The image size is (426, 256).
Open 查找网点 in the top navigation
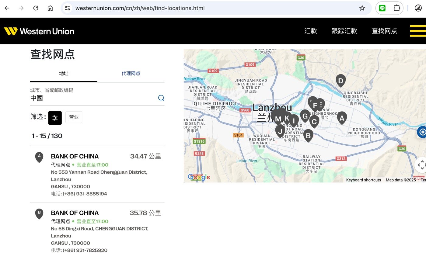coord(384,31)
